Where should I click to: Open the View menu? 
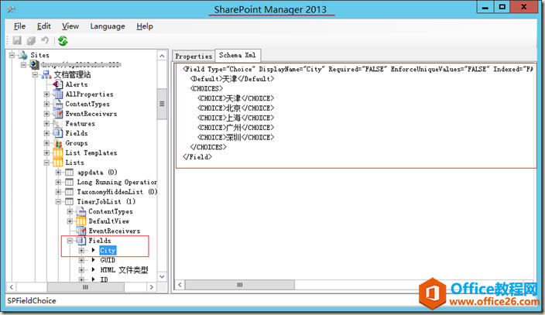click(70, 26)
